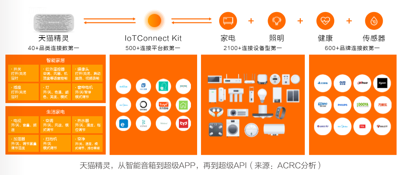402x175 pixels.
Task: Open the 摄像头 camera feature tile
Action: pyautogui.click(x=88, y=73)
